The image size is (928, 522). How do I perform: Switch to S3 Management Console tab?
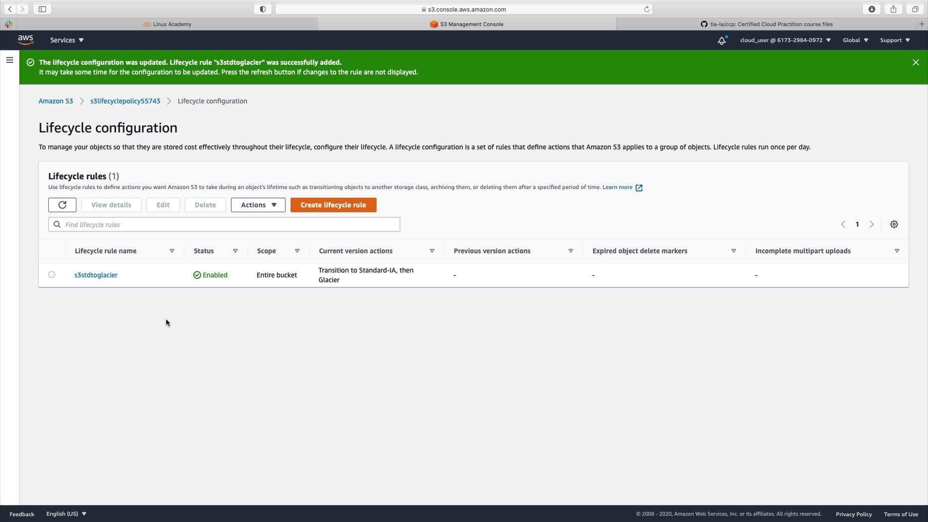click(x=466, y=24)
